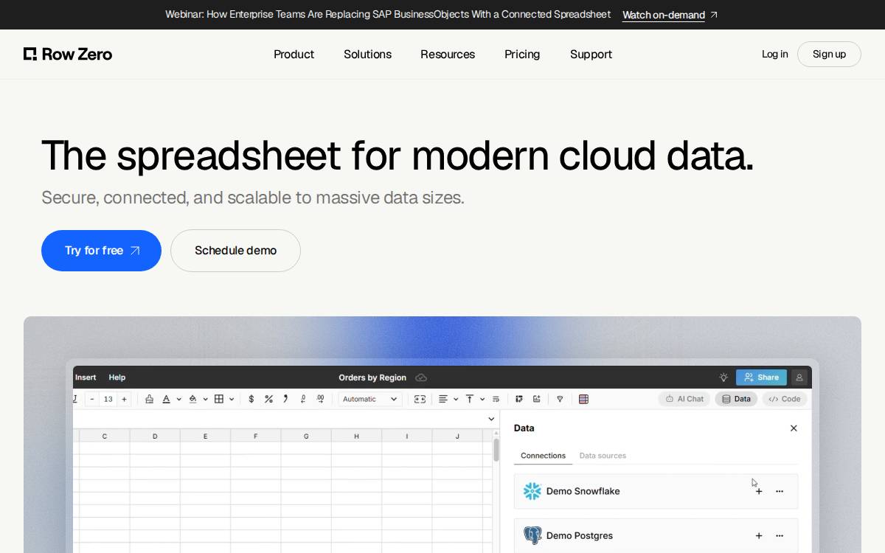
Task: Expand the fill color dropdown arrow
Action: pos(205,399)
